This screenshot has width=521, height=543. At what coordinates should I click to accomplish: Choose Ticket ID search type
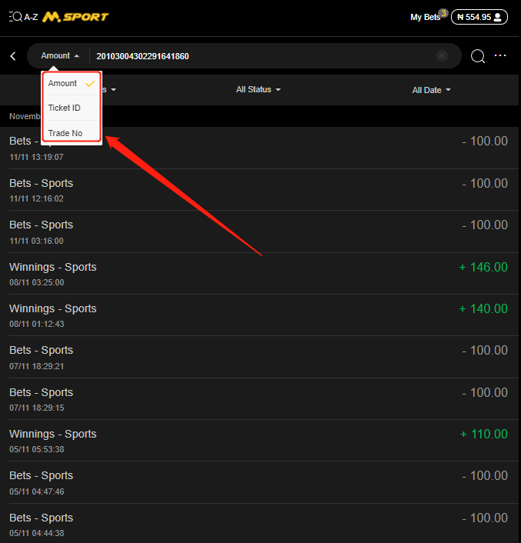(x=65, y=108)
